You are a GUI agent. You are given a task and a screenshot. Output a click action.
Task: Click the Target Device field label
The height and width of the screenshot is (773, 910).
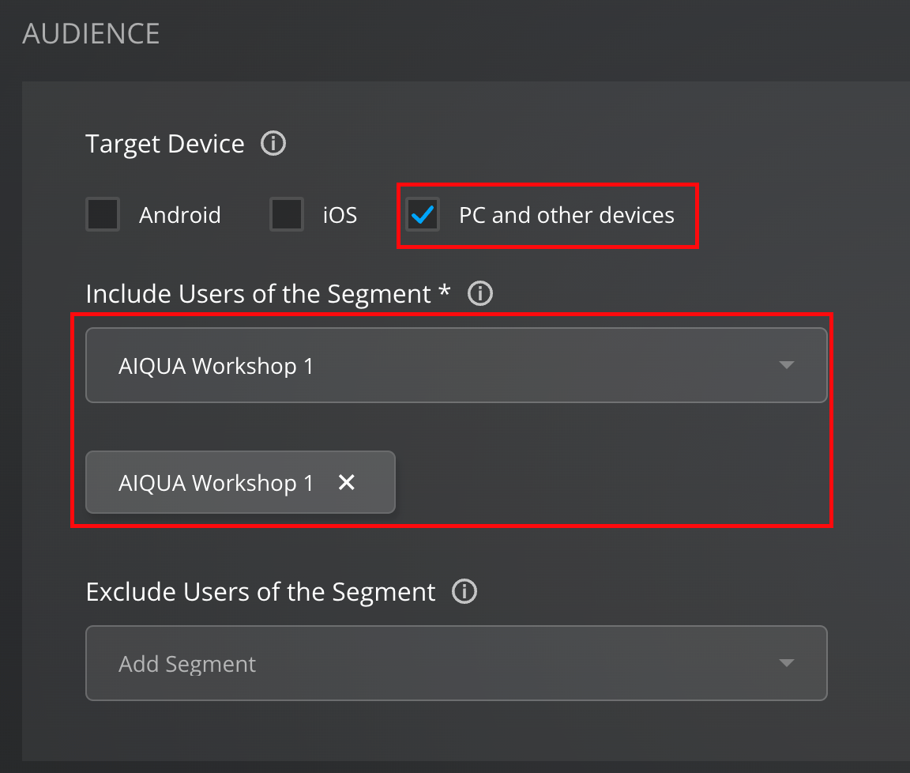tap(165, 145)
